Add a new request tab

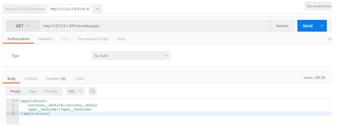pos(97,9)
